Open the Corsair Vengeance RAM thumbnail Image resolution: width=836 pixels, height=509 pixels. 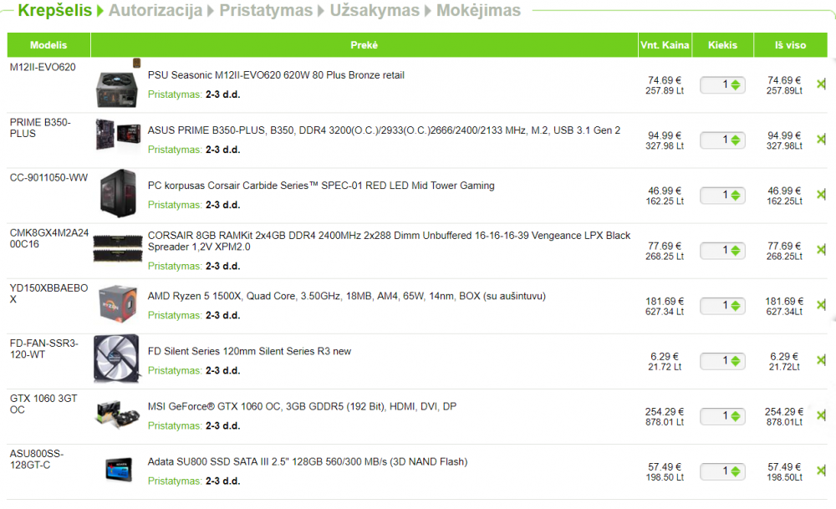click(118, 249)
